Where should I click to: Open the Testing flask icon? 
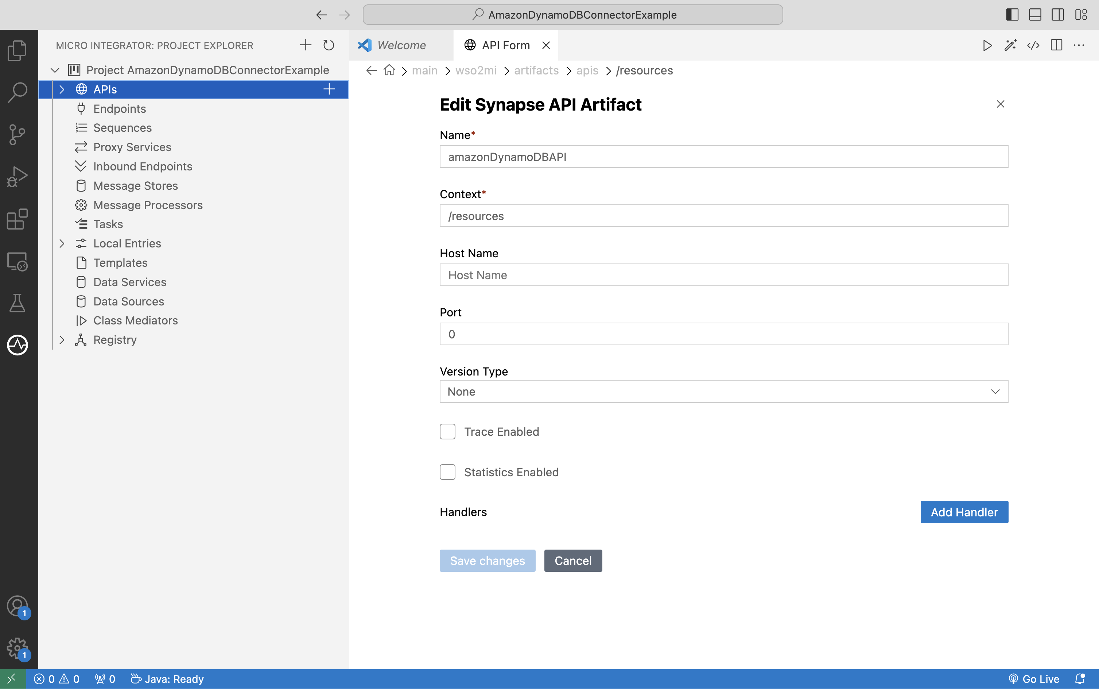(x=18, y=303)
